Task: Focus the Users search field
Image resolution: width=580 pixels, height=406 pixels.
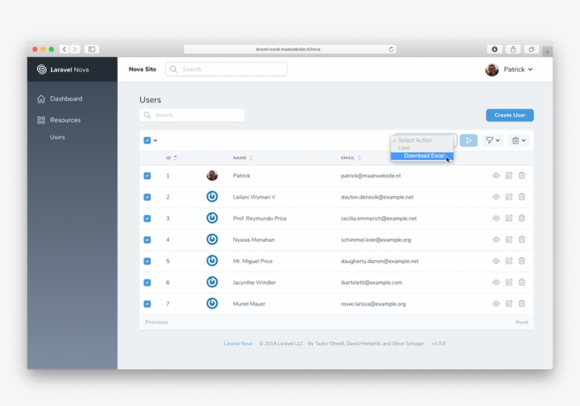Action: 192,115
